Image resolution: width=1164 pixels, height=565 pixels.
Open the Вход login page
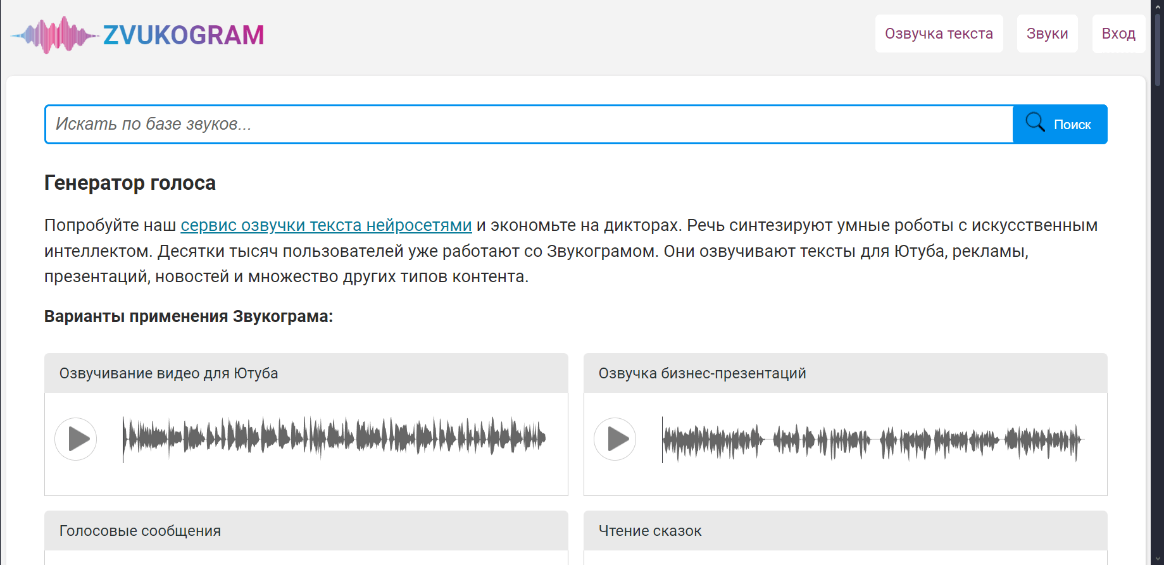point(1118,34)
